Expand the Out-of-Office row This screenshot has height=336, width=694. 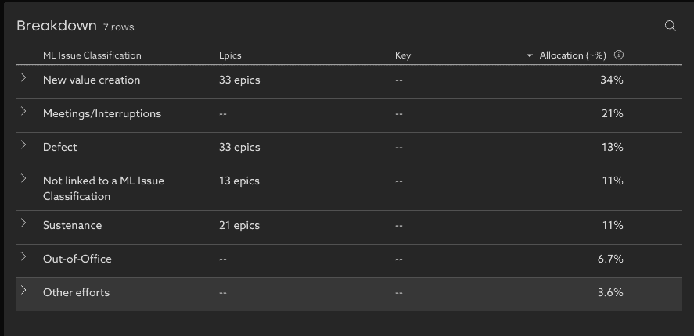pos(23,257)
